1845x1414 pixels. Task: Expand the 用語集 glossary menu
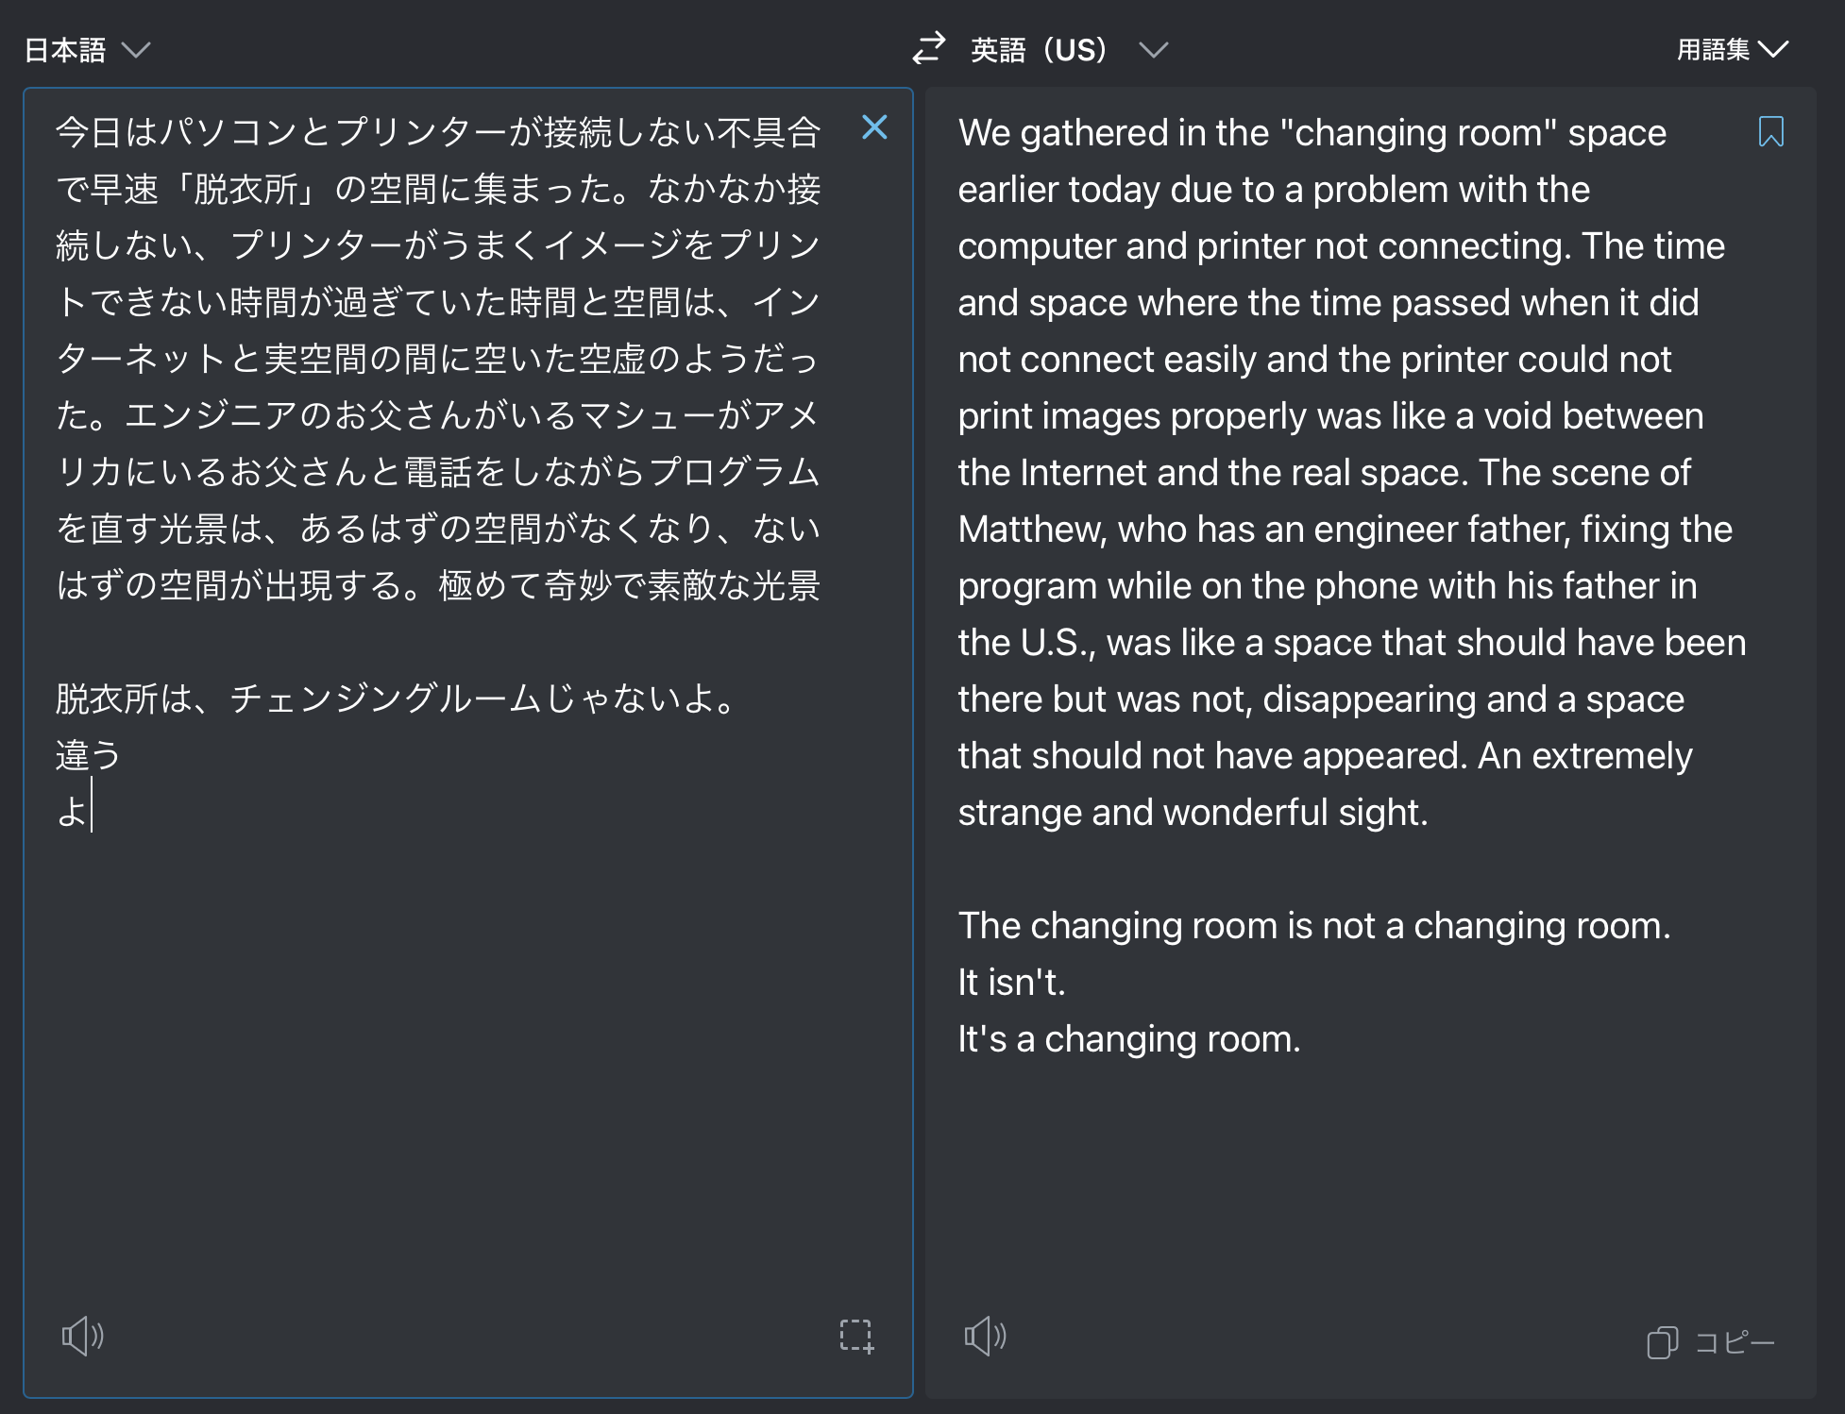pos(1713,49)
